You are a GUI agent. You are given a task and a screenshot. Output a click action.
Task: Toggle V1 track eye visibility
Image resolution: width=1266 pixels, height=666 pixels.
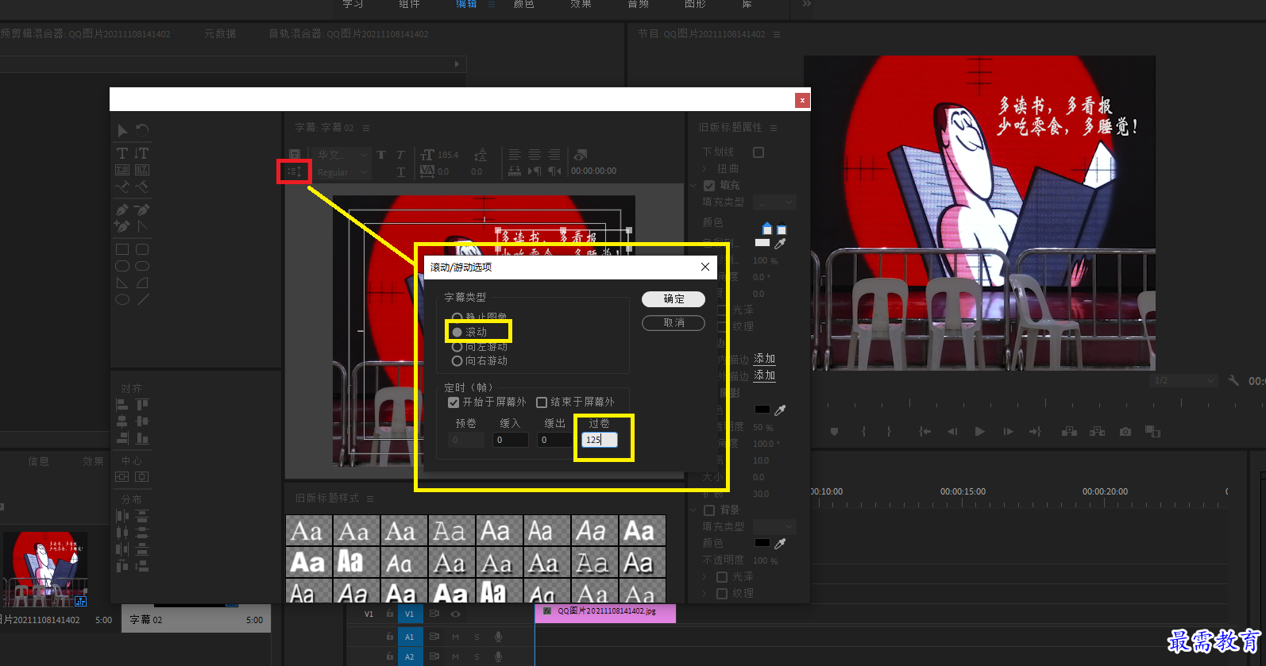(x=455, y=614)
